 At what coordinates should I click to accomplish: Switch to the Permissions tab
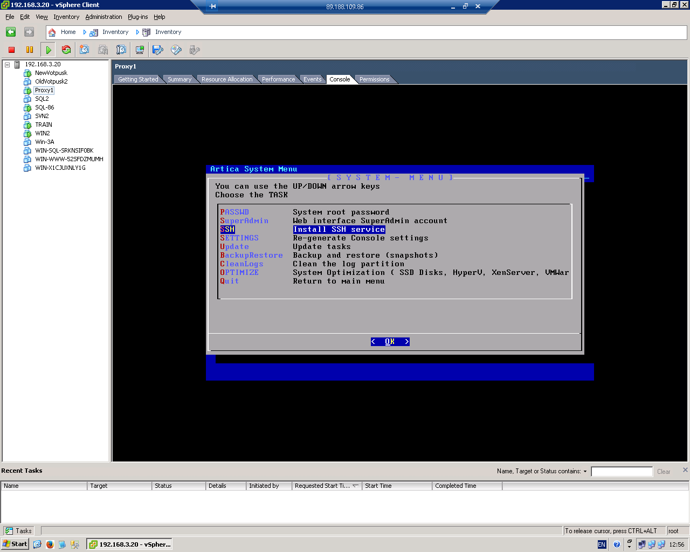pyautogui.click(x=374, y=79)
